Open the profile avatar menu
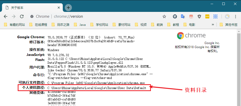The height and width of the screenshot is (106, 241). point(227,16)
